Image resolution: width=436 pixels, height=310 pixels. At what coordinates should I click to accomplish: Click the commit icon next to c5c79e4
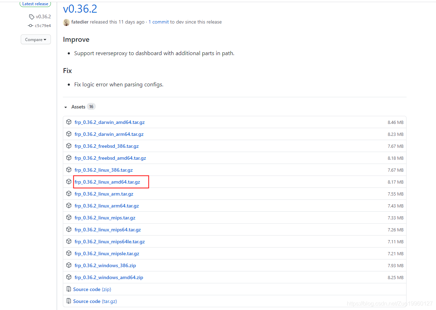(x=31, y=26)
